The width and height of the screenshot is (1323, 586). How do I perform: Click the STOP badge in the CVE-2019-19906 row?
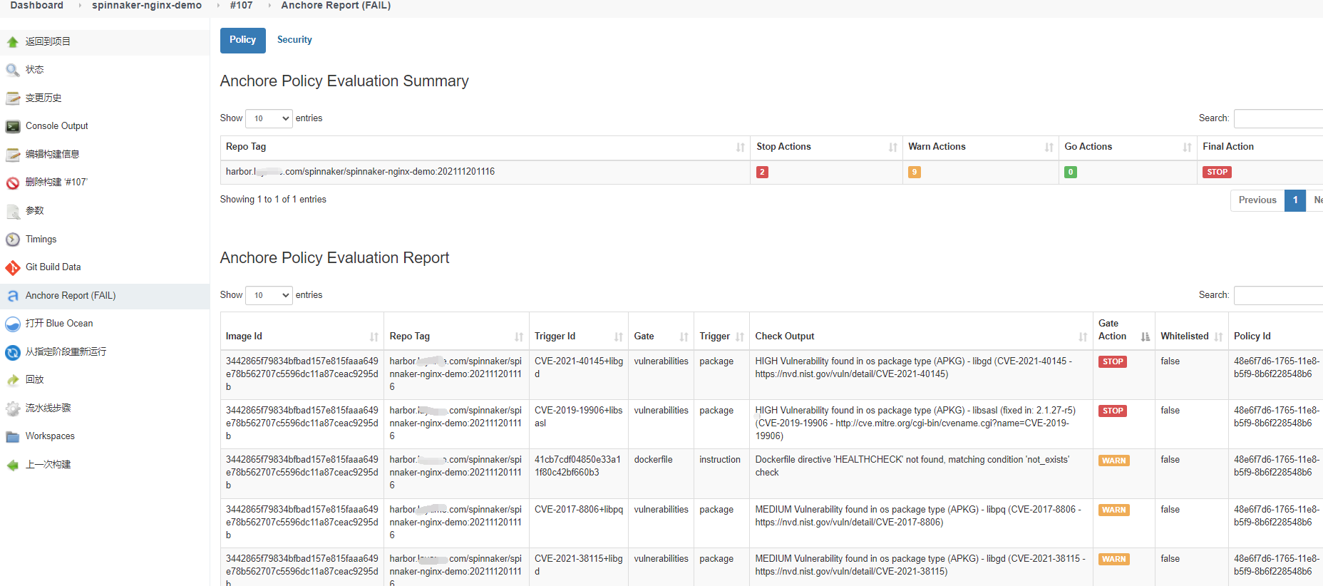pos(1113,411)
